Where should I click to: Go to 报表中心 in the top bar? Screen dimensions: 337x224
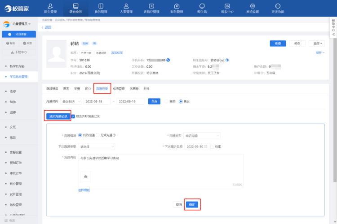227,8
